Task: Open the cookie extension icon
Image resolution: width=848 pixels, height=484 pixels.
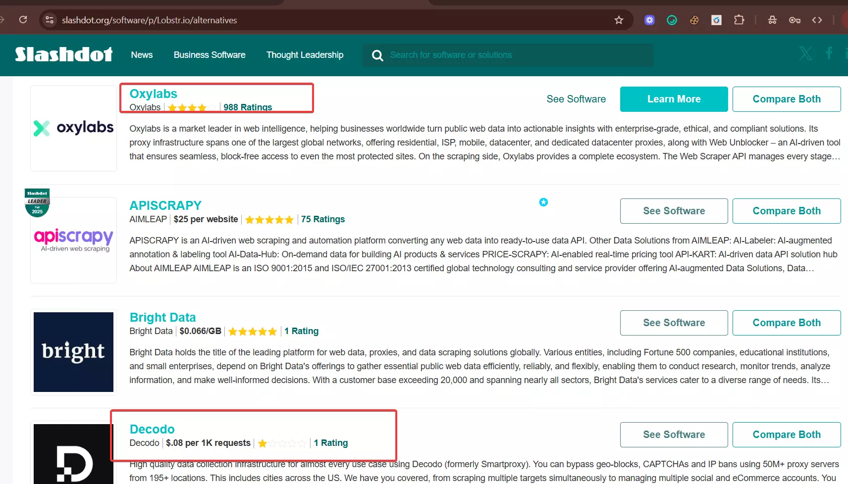Action: (x=694, y=20)
